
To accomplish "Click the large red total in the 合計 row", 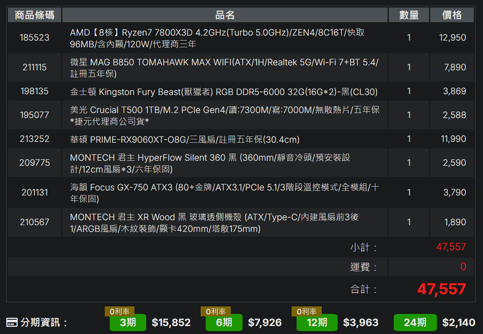I will click(442, 289).
